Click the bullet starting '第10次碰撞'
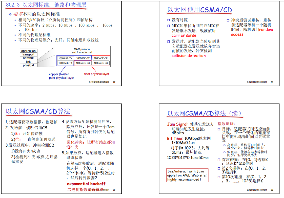 pos(244,179)
